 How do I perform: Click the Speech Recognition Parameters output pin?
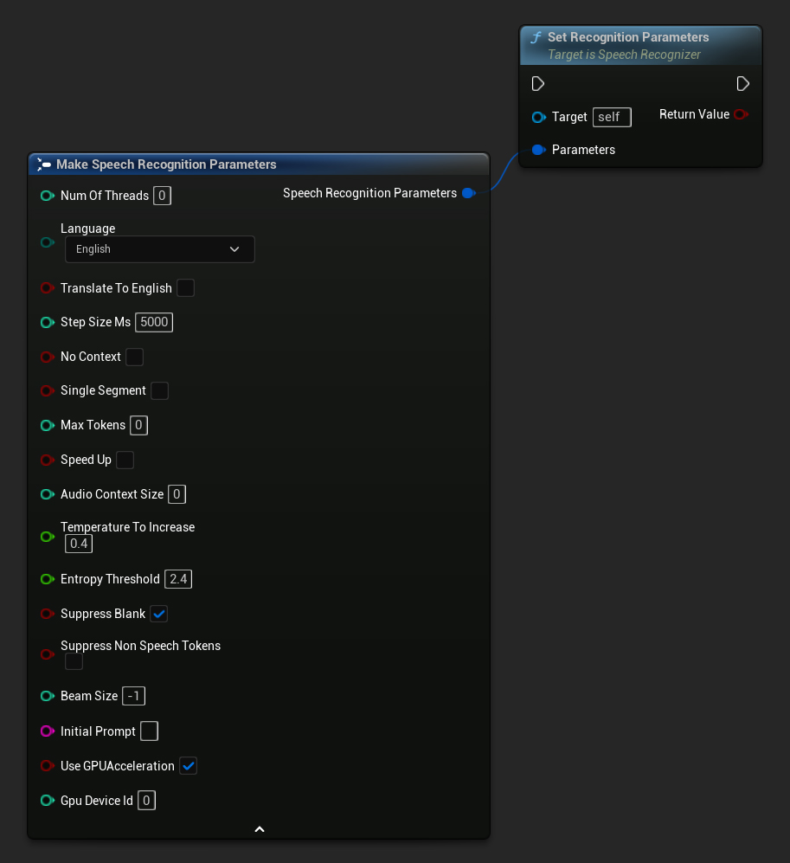tap(468, 193)
